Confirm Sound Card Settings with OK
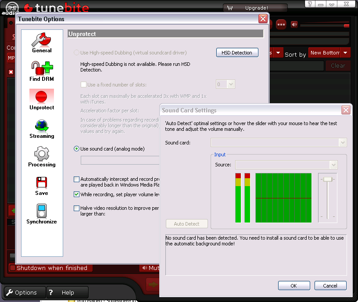Viewport: 358px width, 302px height. click(294, 286)
